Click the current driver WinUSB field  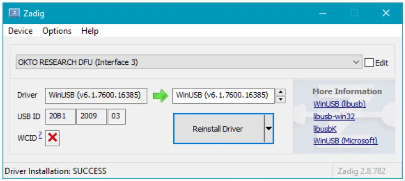tap(96, 96)
